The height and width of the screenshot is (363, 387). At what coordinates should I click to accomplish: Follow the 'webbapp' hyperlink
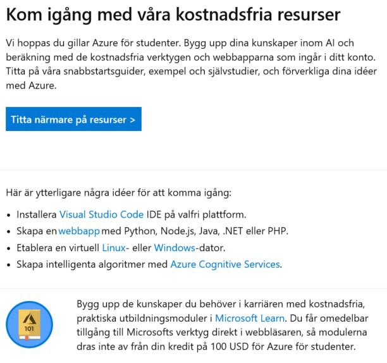point(78,231)
